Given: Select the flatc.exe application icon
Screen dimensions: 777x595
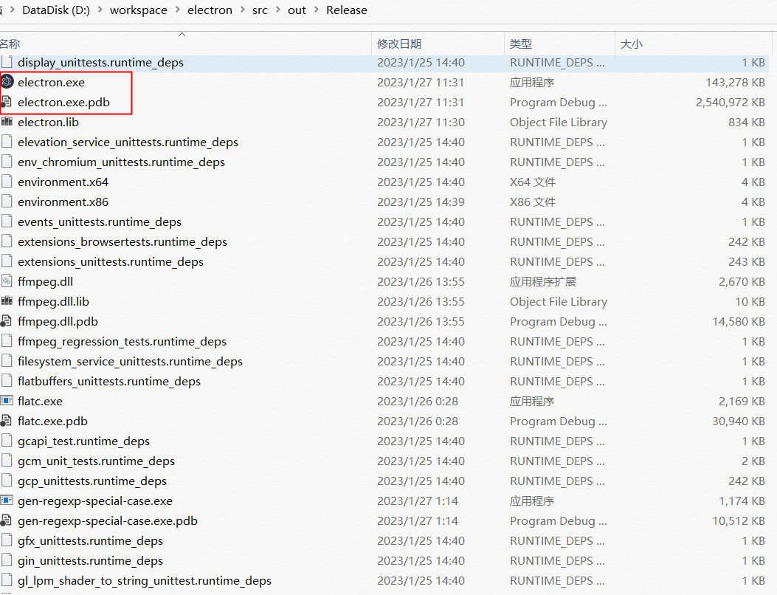Looking at the screenshot, I should pos(7,401).
